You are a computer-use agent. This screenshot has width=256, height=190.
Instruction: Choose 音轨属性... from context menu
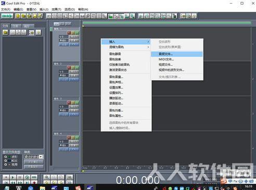click(x=126, y=116)
